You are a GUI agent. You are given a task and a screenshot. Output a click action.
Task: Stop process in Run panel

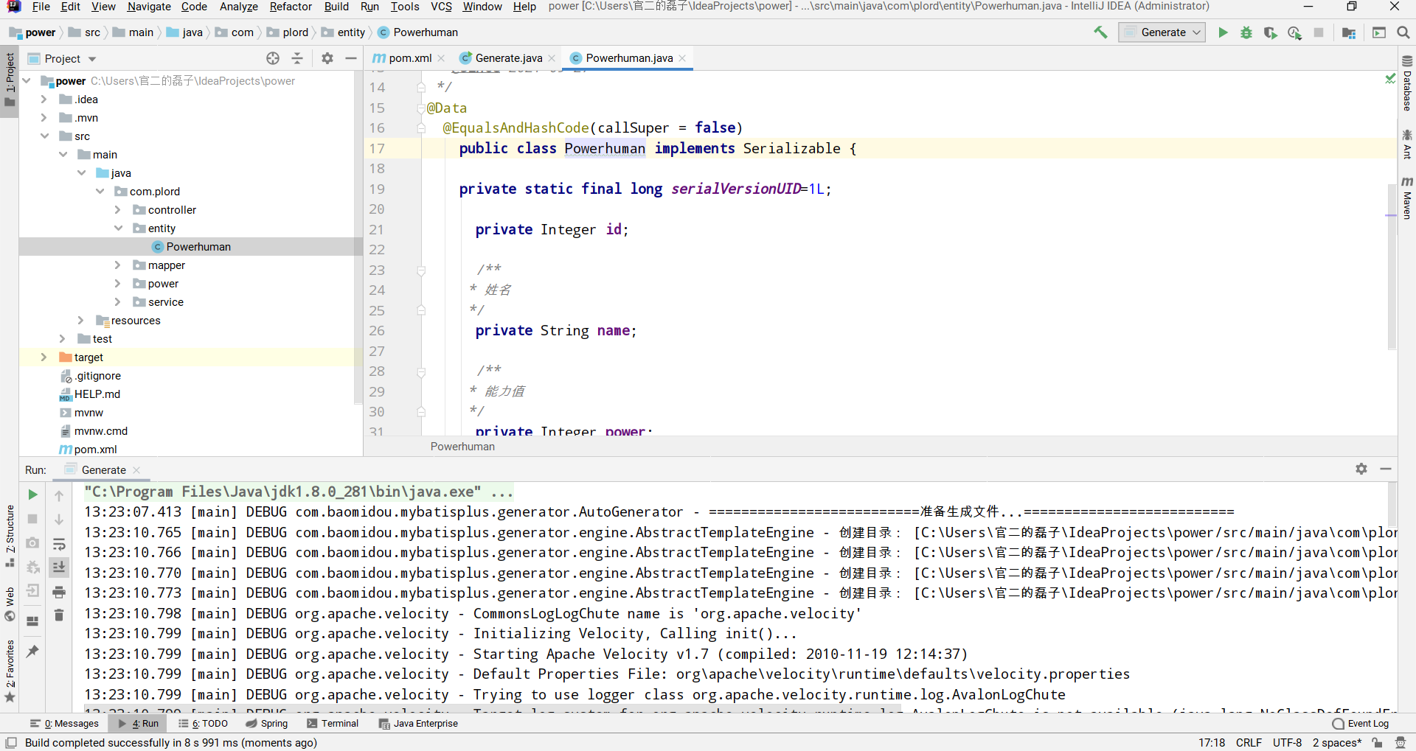click(32, 519)
